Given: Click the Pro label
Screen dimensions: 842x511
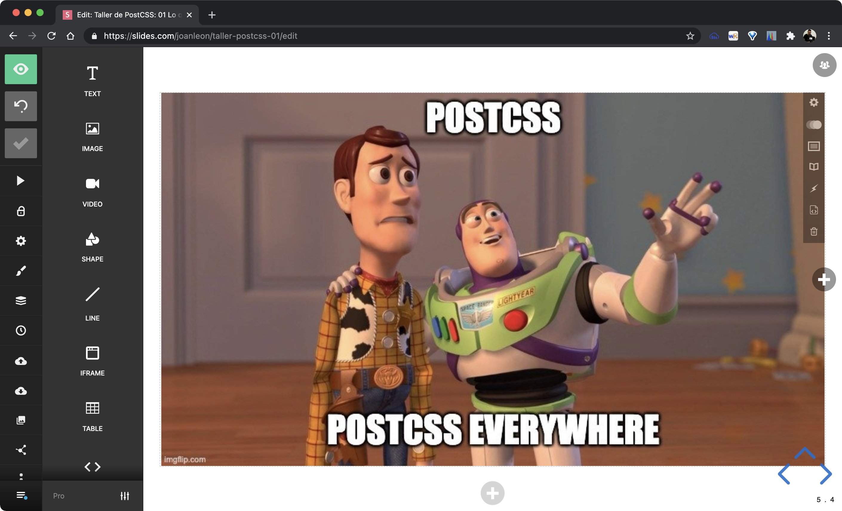Looking at the screenshot, I should [59, 496].
